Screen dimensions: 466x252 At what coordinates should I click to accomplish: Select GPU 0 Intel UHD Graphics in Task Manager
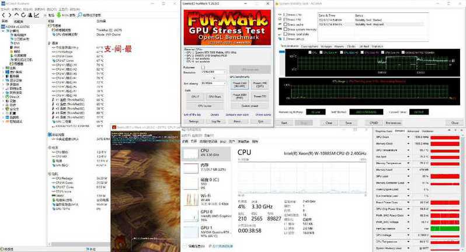[206, 215]
